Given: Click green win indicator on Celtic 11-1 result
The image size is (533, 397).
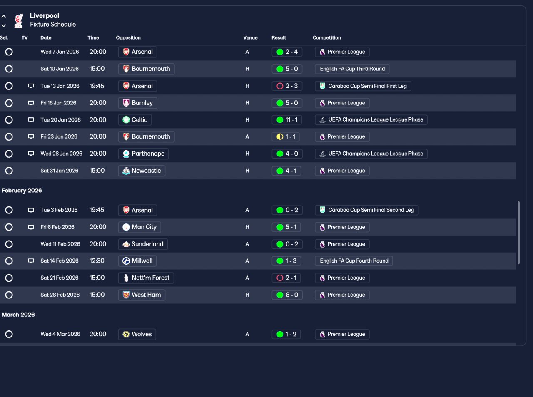Looking at the screenshot, I should 280,120.
